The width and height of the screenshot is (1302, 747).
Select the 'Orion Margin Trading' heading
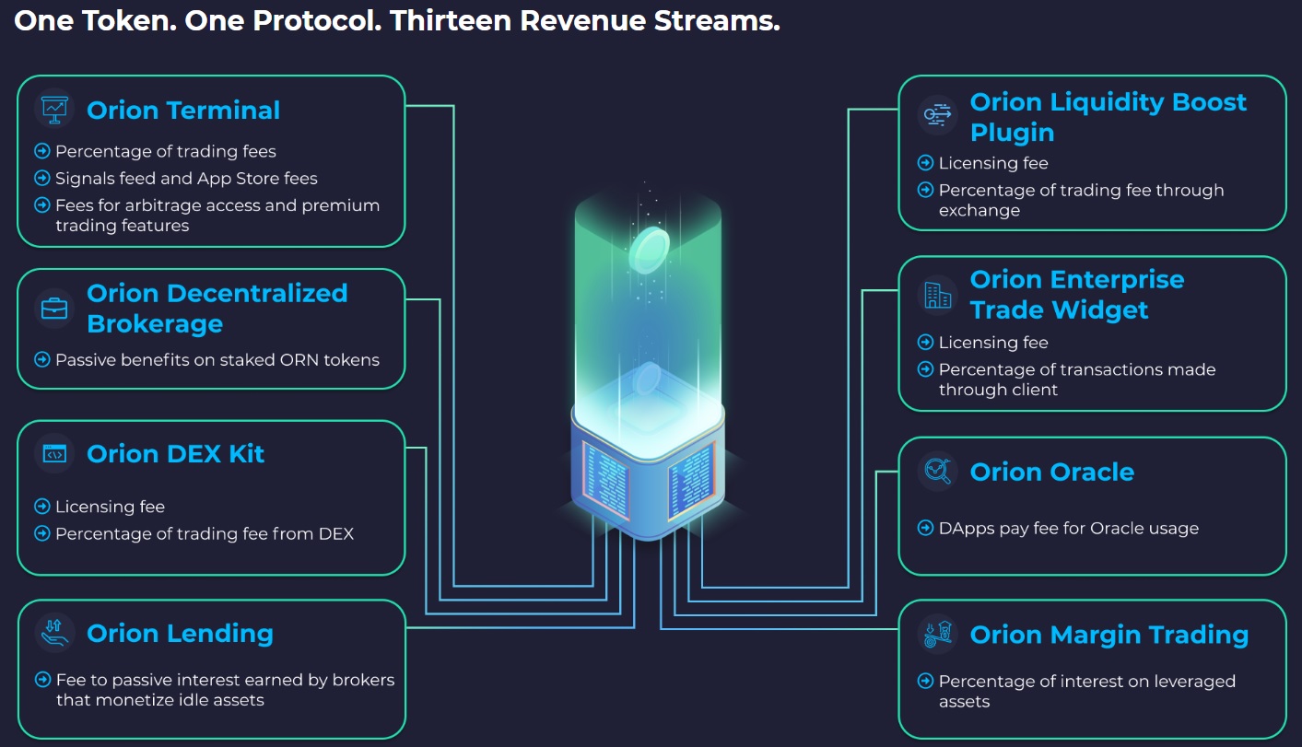[x=1109, y=636]
